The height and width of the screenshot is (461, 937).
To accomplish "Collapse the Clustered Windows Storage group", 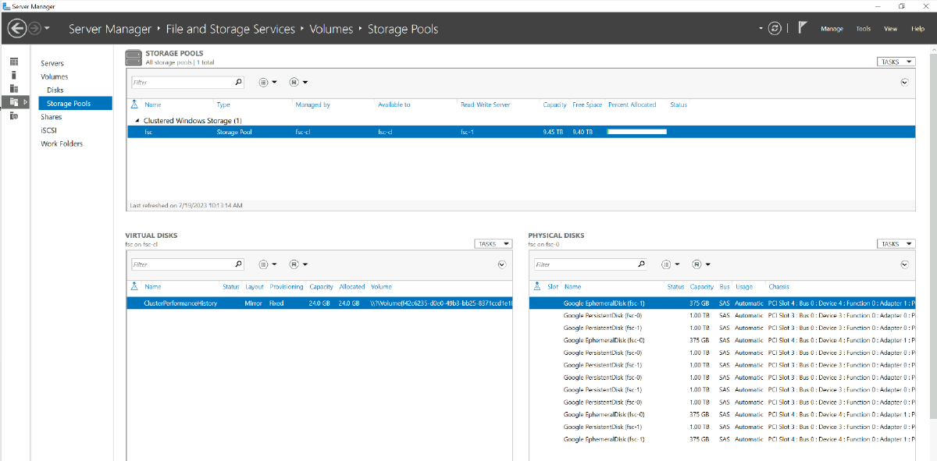I will (x=136, y=120).
